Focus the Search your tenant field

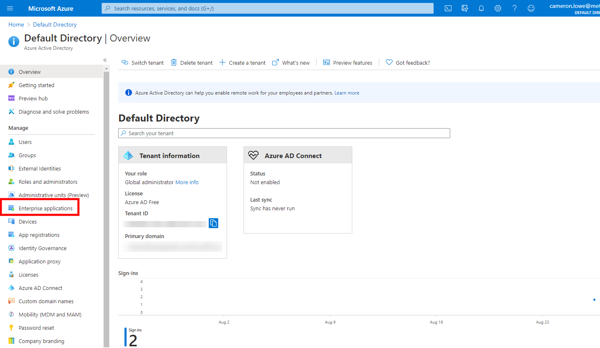click(x=284, y=133)
